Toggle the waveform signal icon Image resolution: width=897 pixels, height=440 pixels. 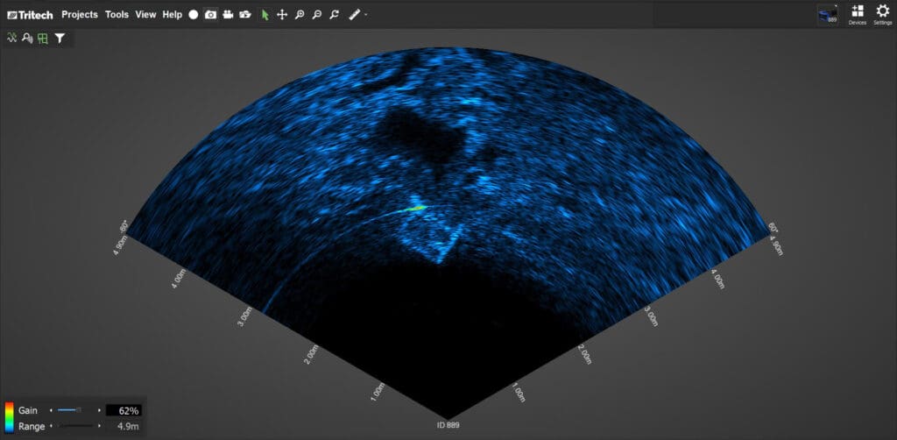pos(12,39)
